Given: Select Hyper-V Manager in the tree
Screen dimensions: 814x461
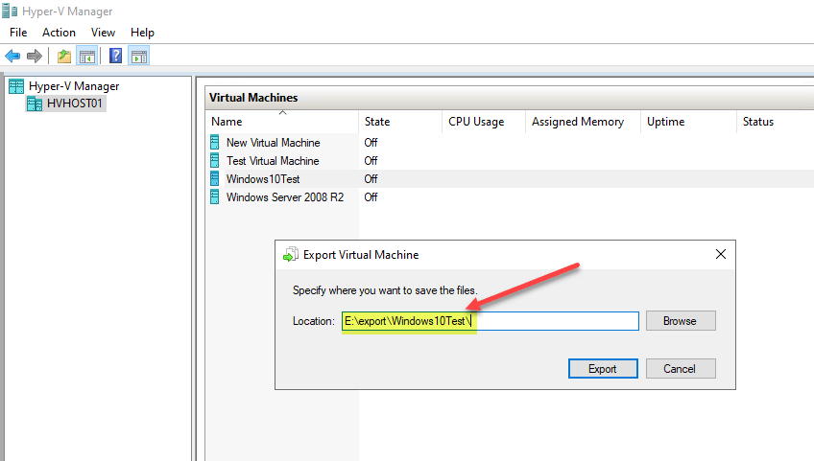Looking at the screenshot, I should click(x=74, y=86).
